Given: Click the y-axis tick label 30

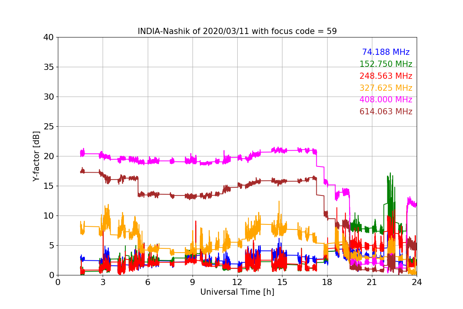Looking at the screenshot, I should (x=48, y=97).
